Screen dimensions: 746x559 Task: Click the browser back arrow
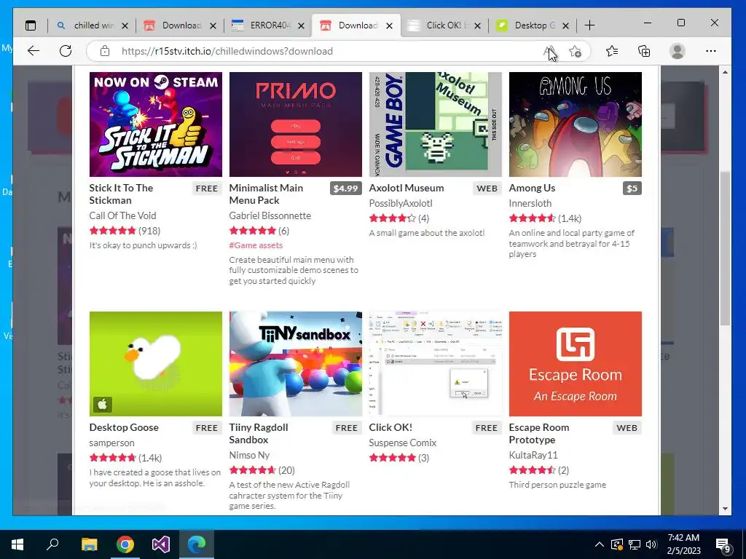pyautogui.click(x=34, y=51)
